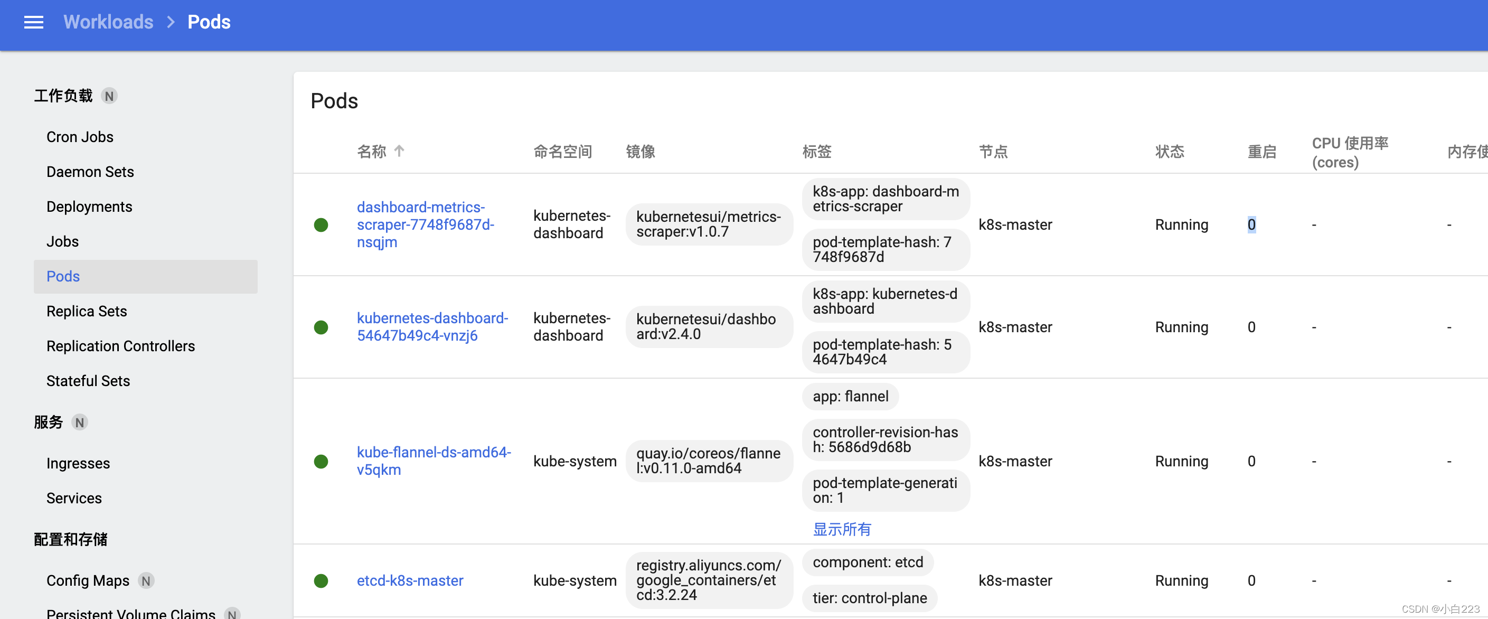Open the hamburger navigation menu
Screen dimensions: 1488x619
tap(33, 22)
